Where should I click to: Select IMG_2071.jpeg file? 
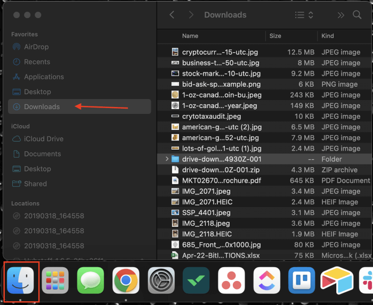pyautogui.click(x=264, y=191)
